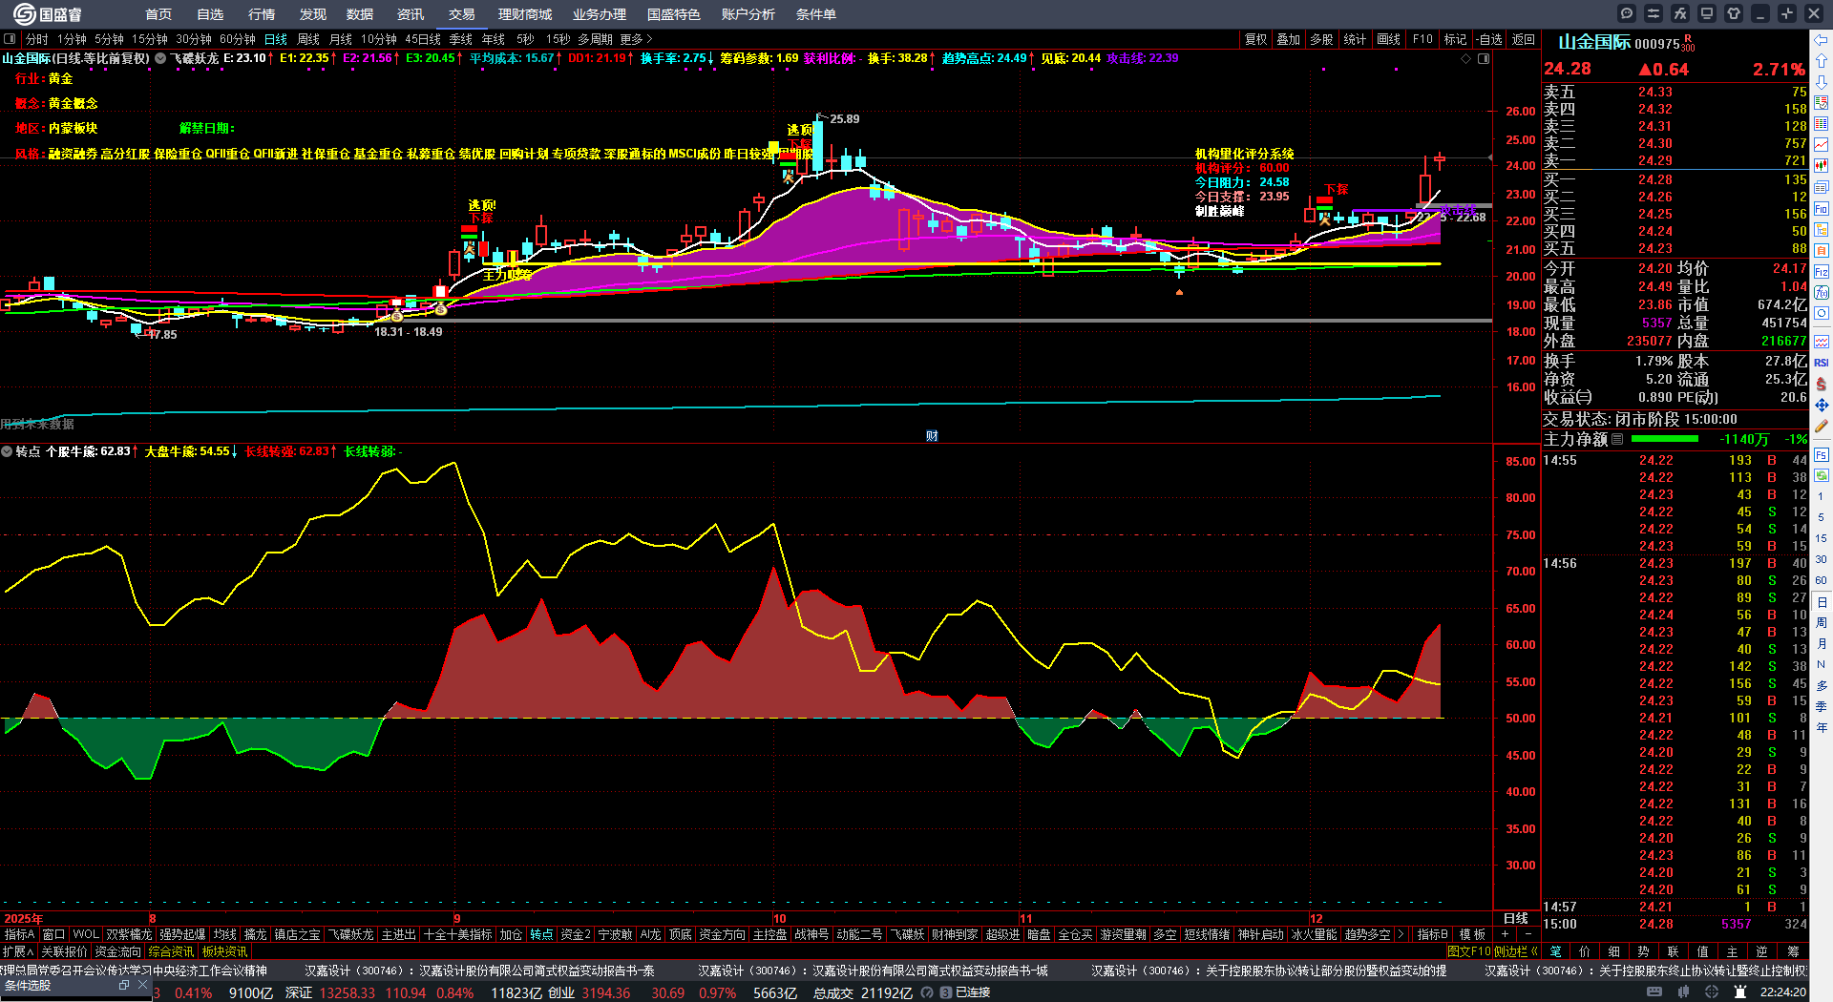
Task: Click the 资金流向 tab
Action: [x=118, y=951]
